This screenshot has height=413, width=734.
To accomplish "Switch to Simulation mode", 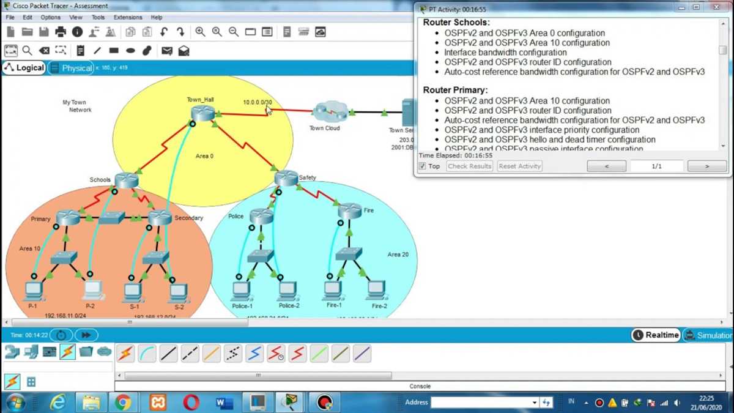I will [x=708, y=335].
